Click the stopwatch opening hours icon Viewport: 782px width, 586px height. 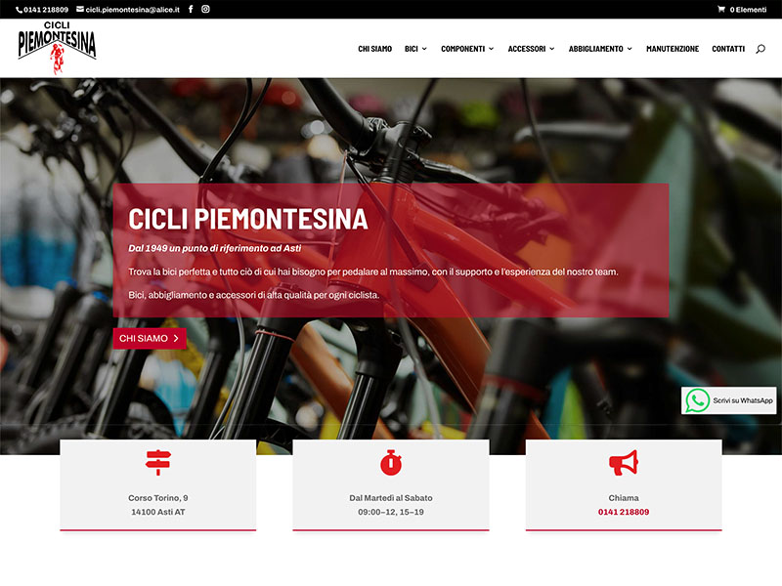(x=391, y=462)
